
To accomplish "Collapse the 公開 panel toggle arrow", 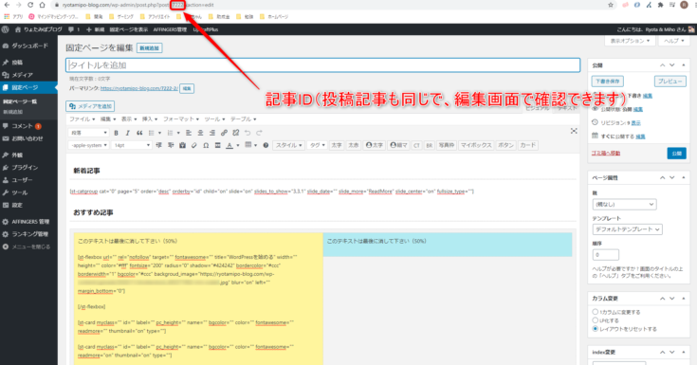I will 684,65.
